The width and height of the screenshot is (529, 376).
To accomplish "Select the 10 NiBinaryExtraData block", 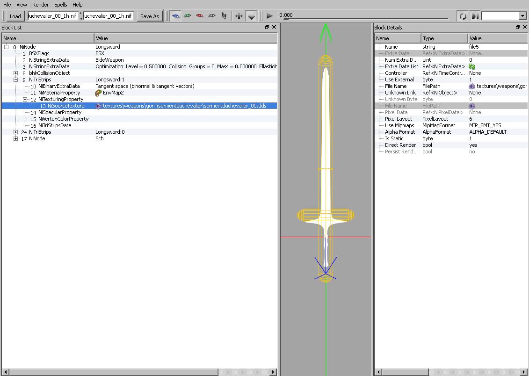I will click(x=139, y=87).
